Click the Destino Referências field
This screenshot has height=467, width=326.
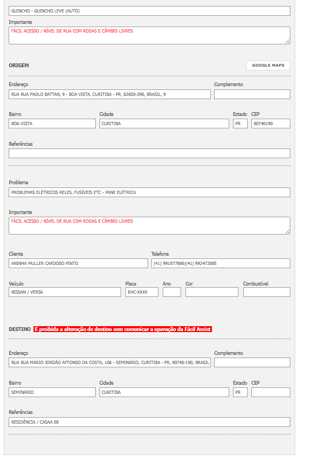pos(149,422)
